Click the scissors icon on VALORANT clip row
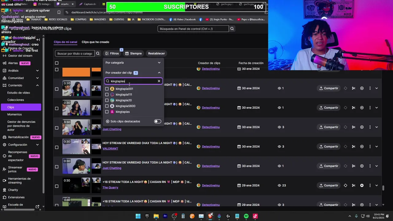This screenshot has height=221, width=393. pos(353,146)
